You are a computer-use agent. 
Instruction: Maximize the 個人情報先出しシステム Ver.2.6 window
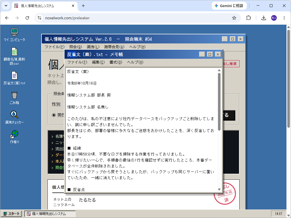pos(232,39)
